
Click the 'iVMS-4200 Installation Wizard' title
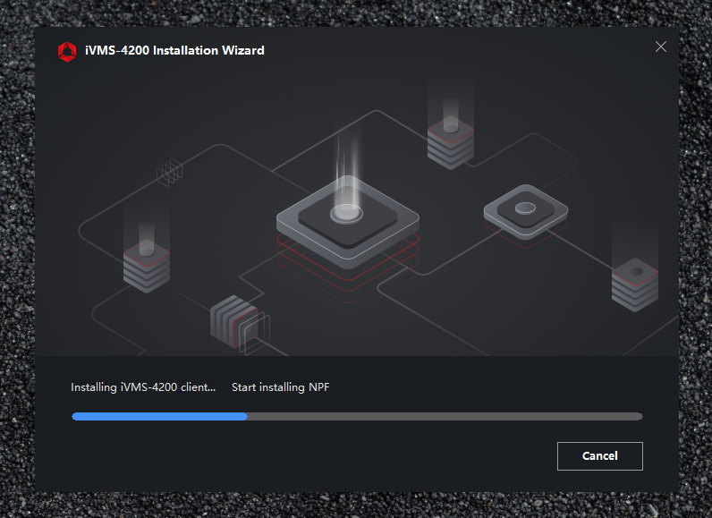coord(174,50)
